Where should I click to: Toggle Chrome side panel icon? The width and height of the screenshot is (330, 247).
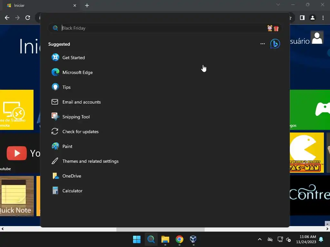(x=302, y=18)
